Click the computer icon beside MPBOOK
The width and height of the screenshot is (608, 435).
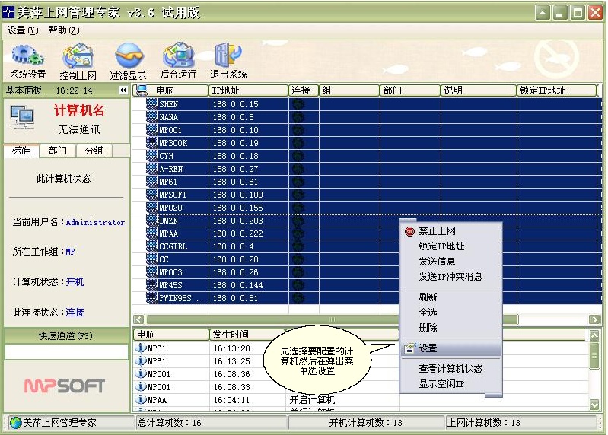(x=151, y=142)
